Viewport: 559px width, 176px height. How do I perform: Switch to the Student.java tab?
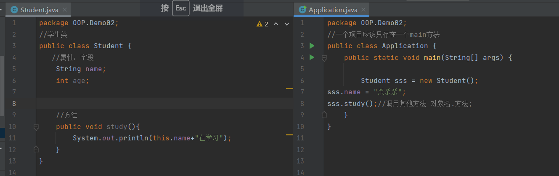click(39, 10)
